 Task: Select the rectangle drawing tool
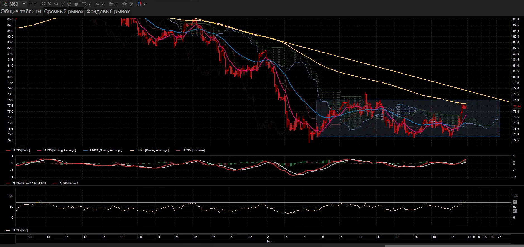coord(84,4)
